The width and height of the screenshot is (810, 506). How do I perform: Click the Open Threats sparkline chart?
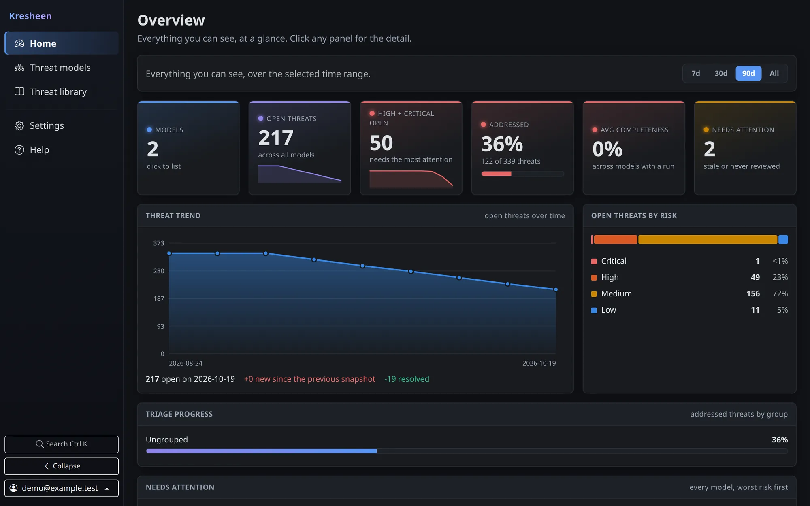300,174
